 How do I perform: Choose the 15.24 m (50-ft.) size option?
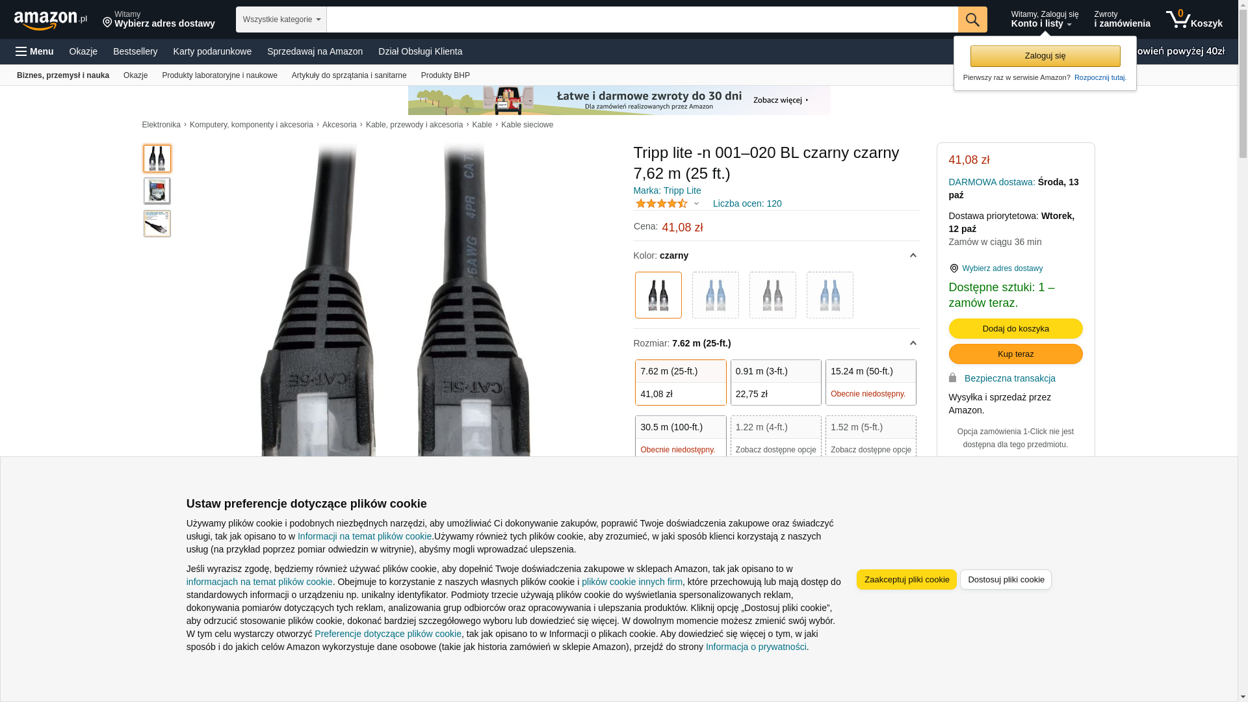click(x=871, y=383)
